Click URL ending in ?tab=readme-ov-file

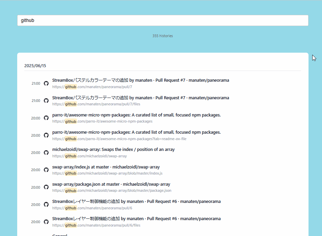(119, 139)
